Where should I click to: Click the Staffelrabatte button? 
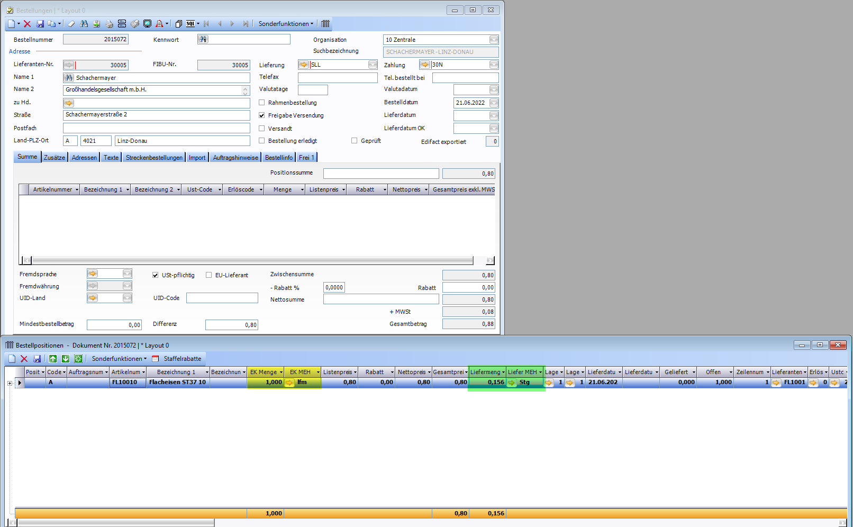[182, 359]
